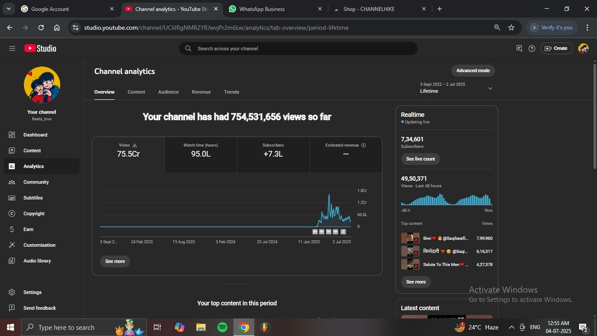
Task: Click the site information icon in address bar
Action: [x=76, y=28]
